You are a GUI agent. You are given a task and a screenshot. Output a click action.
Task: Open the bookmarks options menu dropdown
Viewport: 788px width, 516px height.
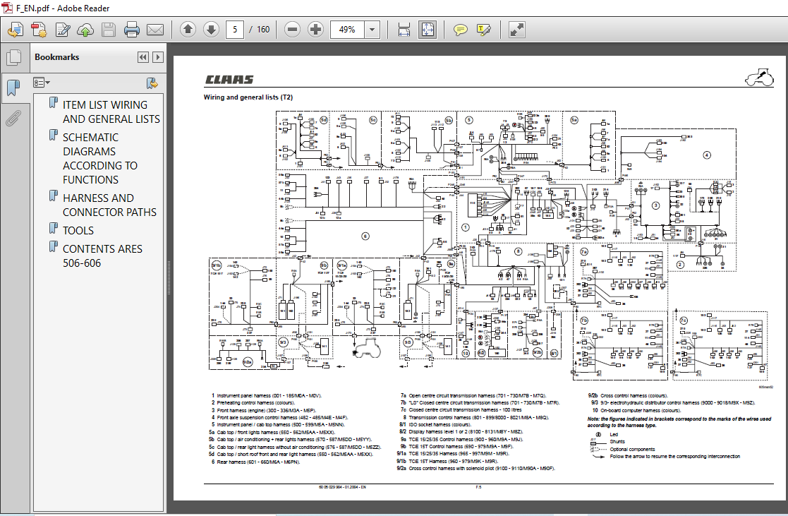pyautogui.click(x=42, y=83)
